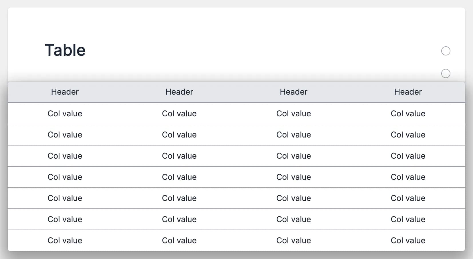This screenshot has height=259, width=473.
Task: Select the lower radio button above table header
Action: 446,73
